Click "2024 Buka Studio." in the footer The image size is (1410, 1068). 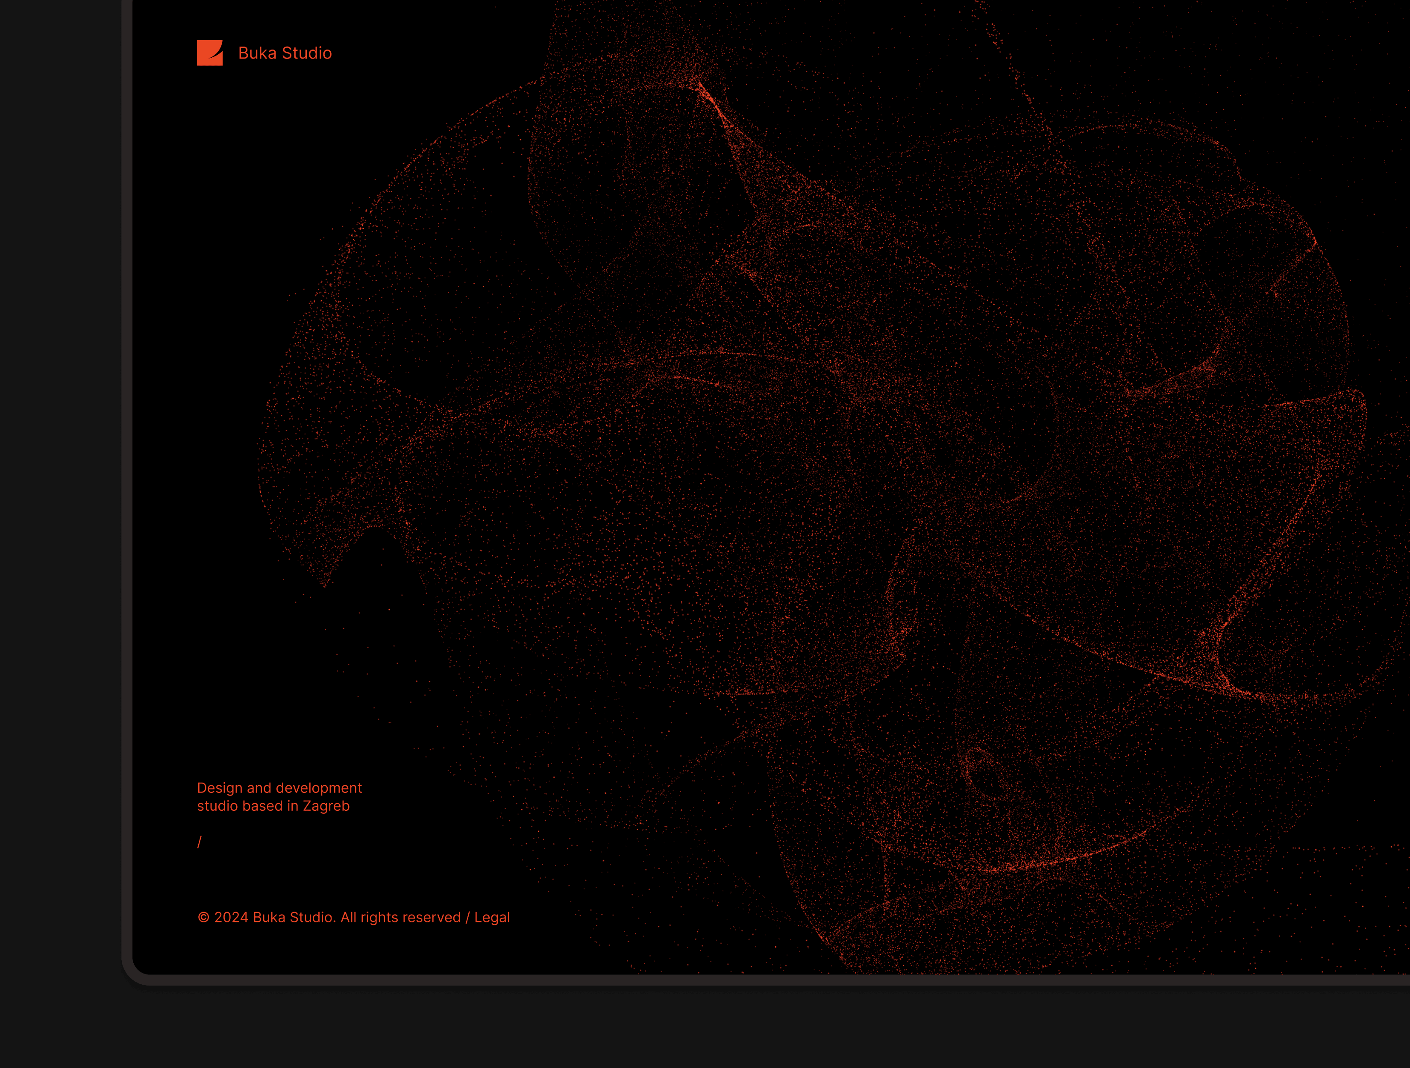275,917
